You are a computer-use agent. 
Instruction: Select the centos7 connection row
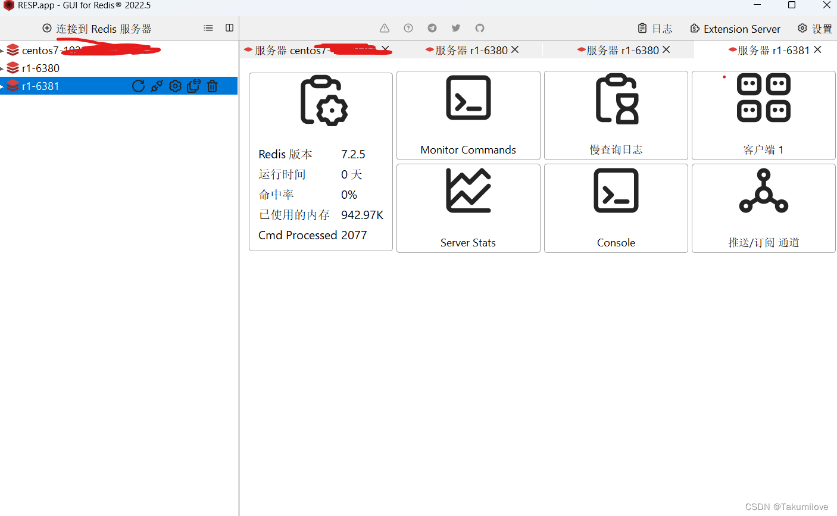tap(119, 50)
